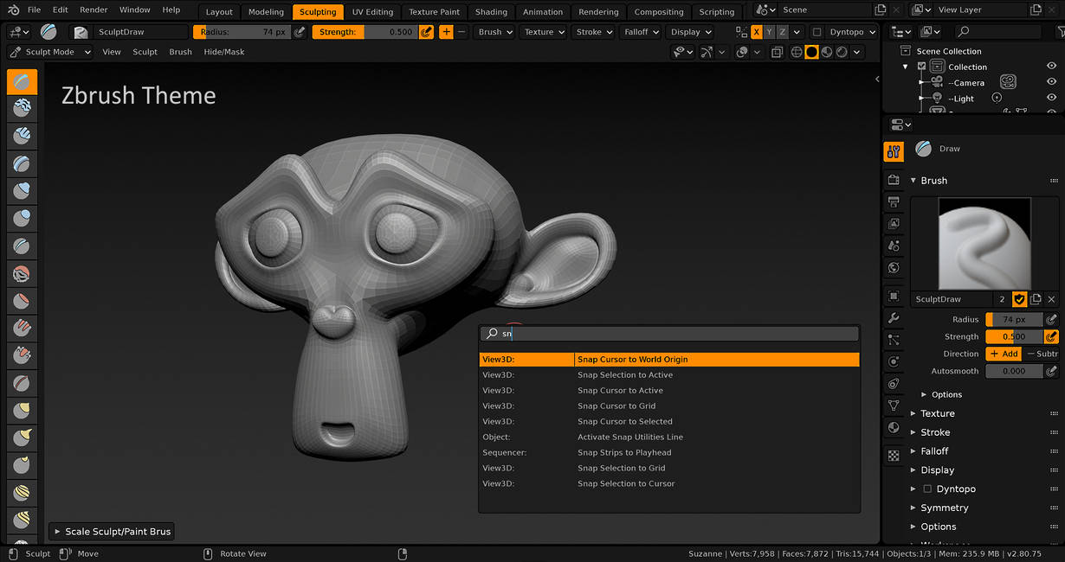
Task: Hide the Light using its eye icon
Action: pyautogui.click(x=1051, y=98)
